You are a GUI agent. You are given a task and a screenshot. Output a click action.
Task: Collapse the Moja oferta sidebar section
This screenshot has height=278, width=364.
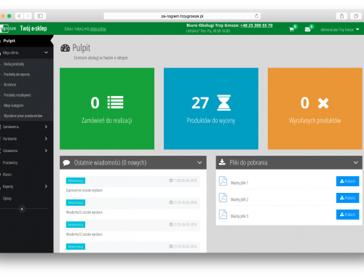click(46, 52)
